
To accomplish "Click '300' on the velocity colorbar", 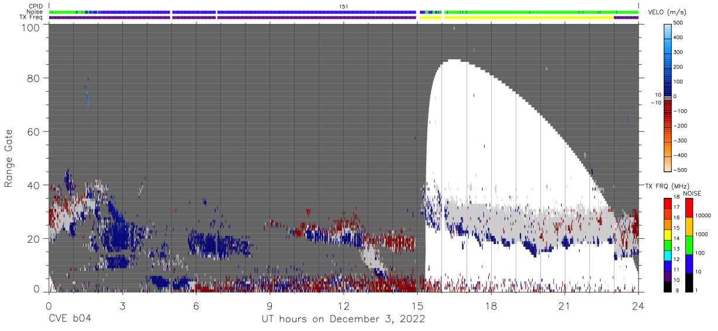I will pos(678,52).
